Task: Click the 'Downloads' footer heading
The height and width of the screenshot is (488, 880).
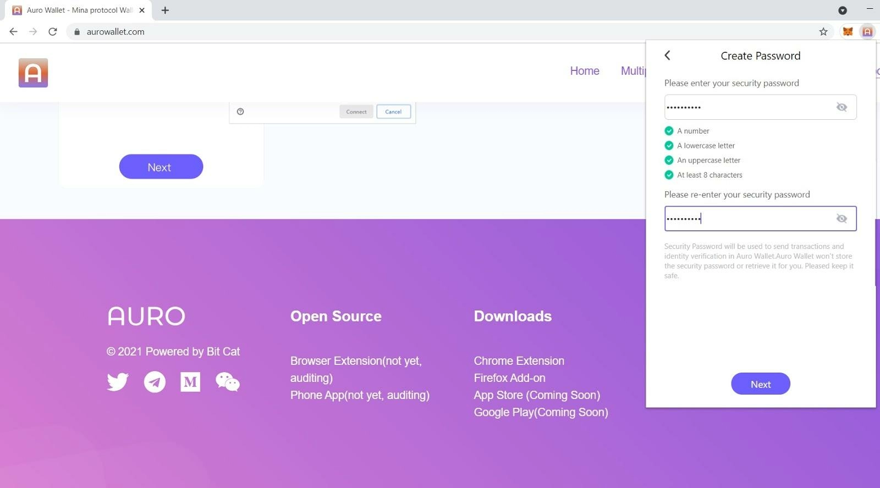Action: click(x=513, y=316)
